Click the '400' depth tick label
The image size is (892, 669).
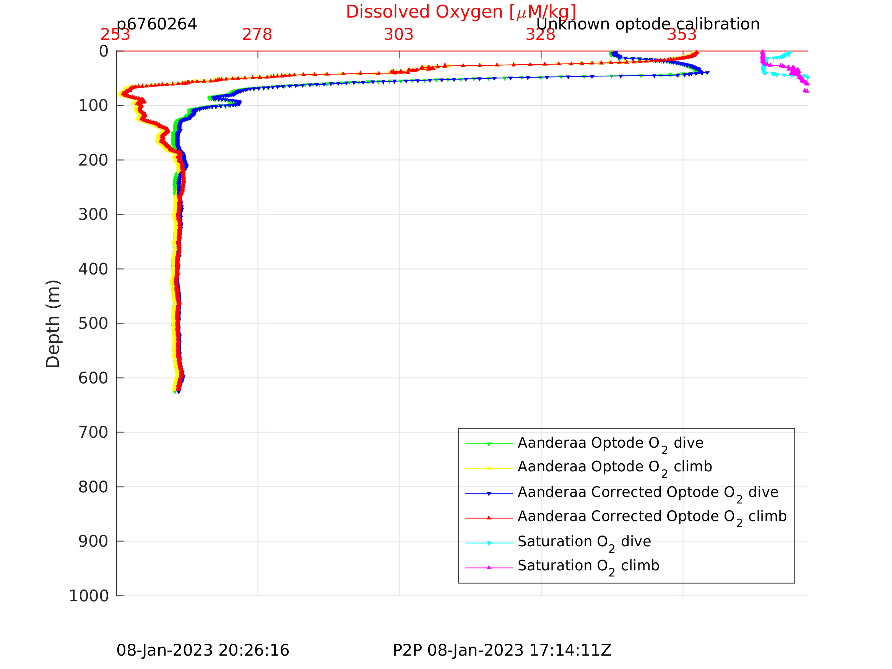[x=93, y=269]
